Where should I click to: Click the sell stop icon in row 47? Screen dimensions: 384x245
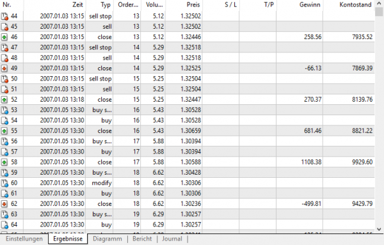[x=4, y=47]
